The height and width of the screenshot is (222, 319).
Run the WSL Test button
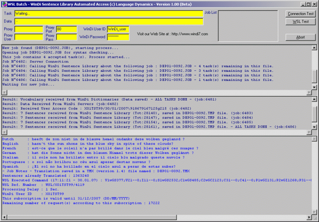pyautogui.click(x=301, y=21)
